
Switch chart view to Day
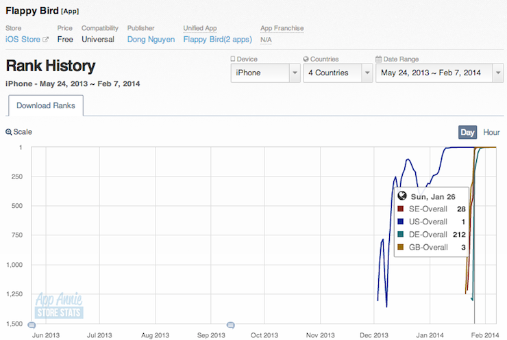467,133
